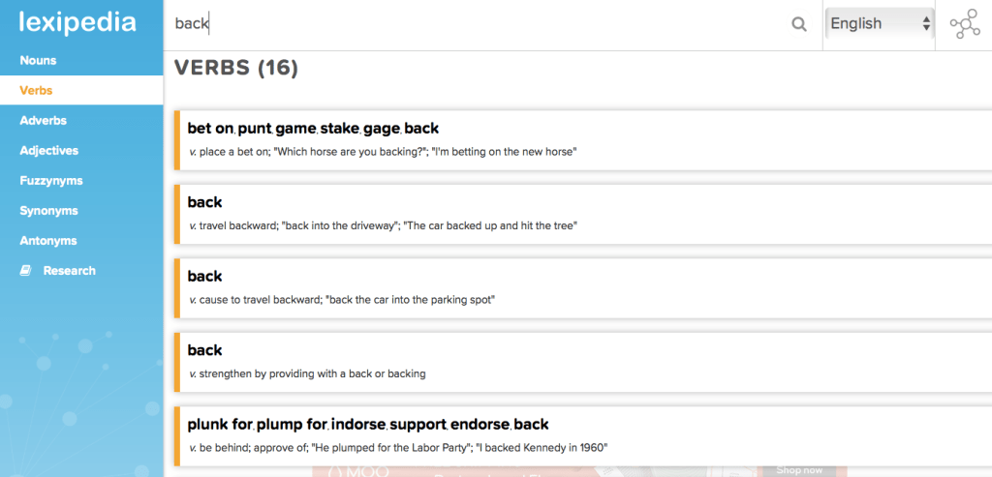Click the 'bet on' synonym link
992x477 pixels.
210,128
